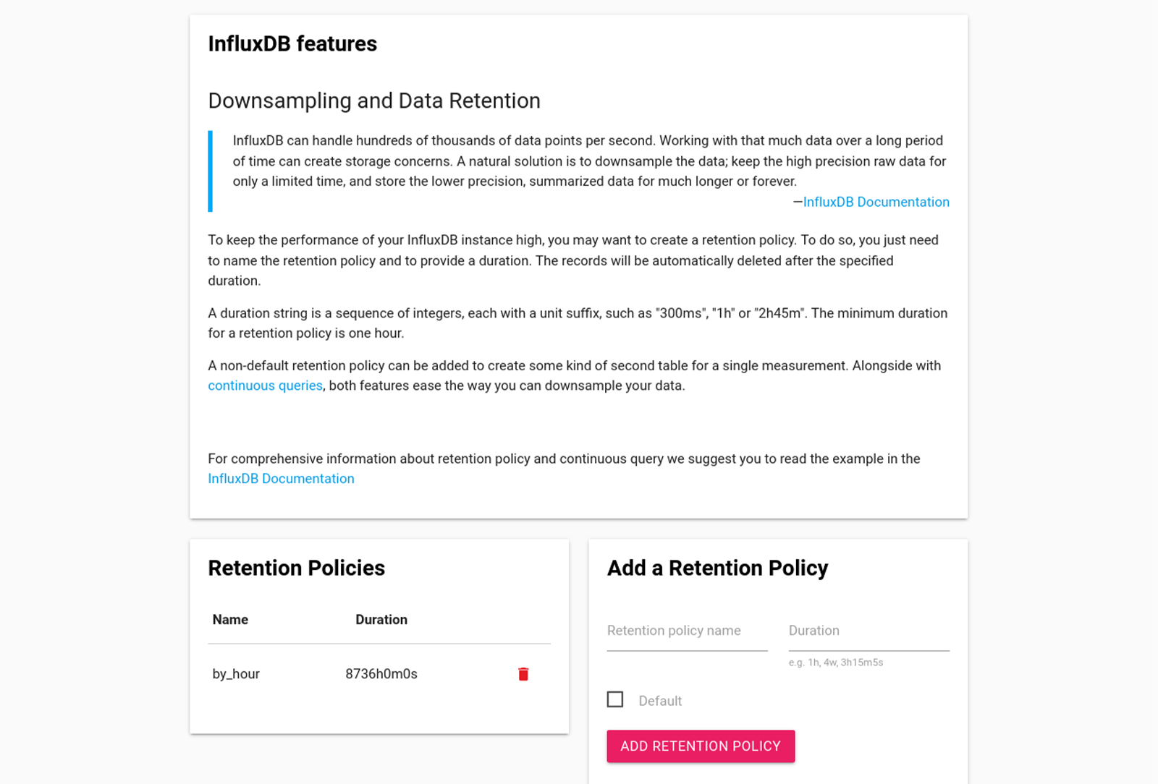Viewport: 1158px width, 784px height.
Task: Open InfluxDB Documentation link after comprehensive information text
Action: [281, 479]
